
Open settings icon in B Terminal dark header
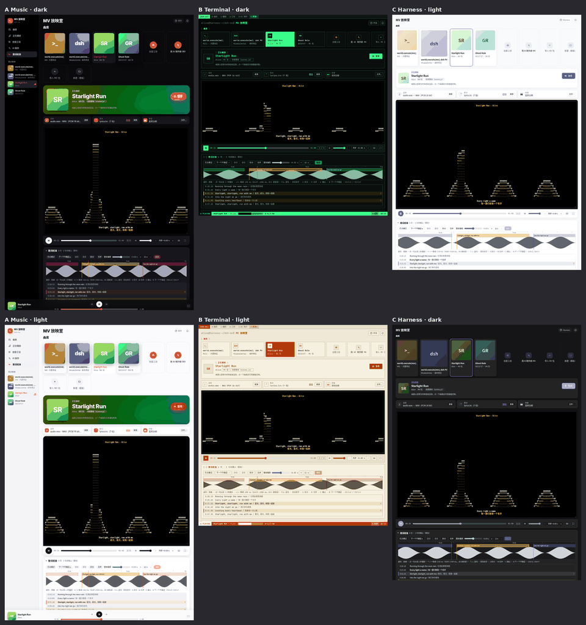click(383, 23)
